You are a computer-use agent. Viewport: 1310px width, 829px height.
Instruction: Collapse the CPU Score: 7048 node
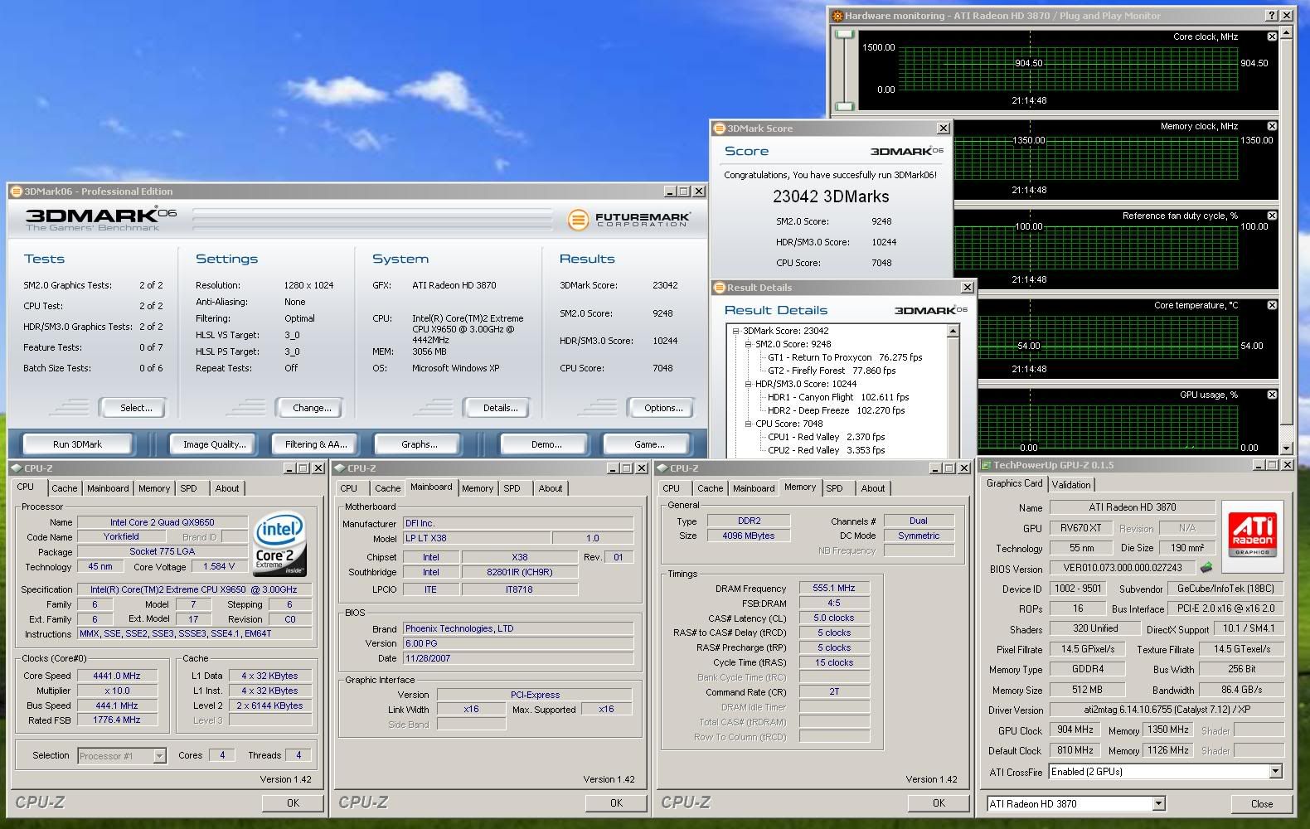pyautogui.click(x=748, y=424)
